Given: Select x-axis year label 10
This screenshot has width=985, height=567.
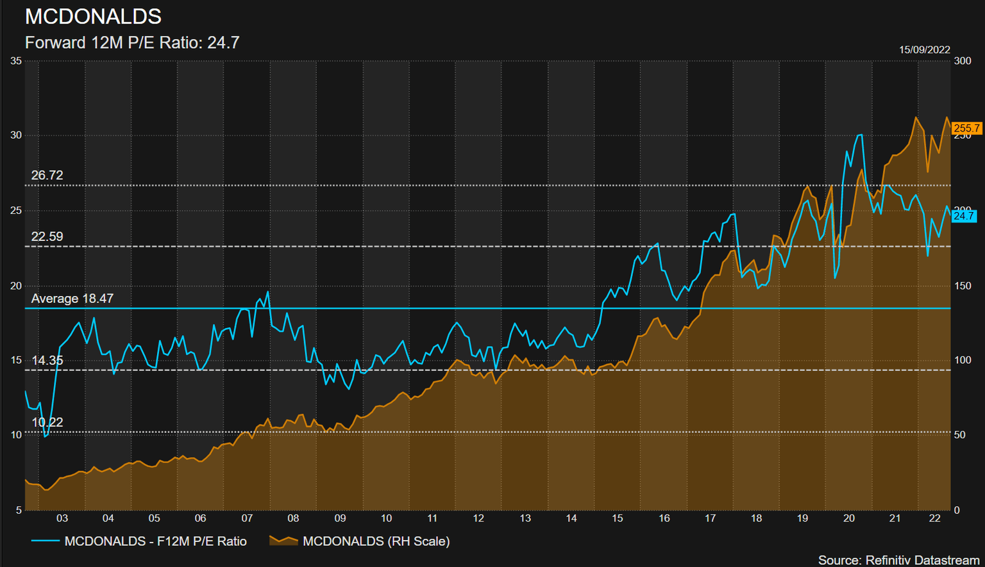Looking at the screenshot, I should click(x=386, y=518).
